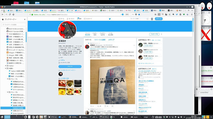Image resolution: width=213 pixels, height=119 pixels.
Task: Show site information for twitter.com
Action: tap(30, 15)
